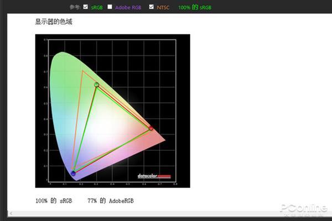Screen dimensions: 332x221
Task: Enable the Adobe RGB reference checkbox
Action: click(110, 7)
